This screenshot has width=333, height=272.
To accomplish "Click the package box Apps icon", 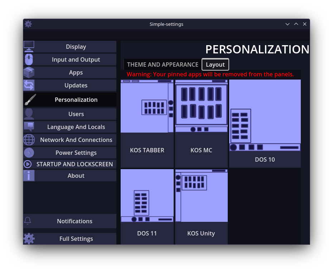I will (x=29, y=72).
